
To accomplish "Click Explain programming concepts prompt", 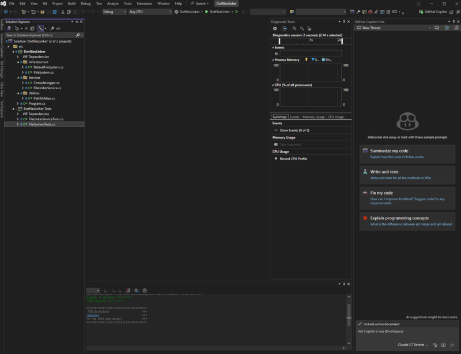I will coord(407,221).
